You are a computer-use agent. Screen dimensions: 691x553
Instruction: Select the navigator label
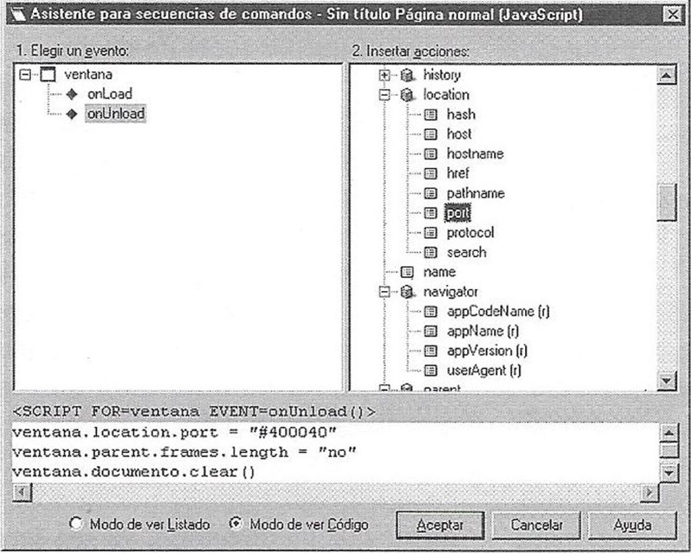pyautogui.click(x=450, y=292)
